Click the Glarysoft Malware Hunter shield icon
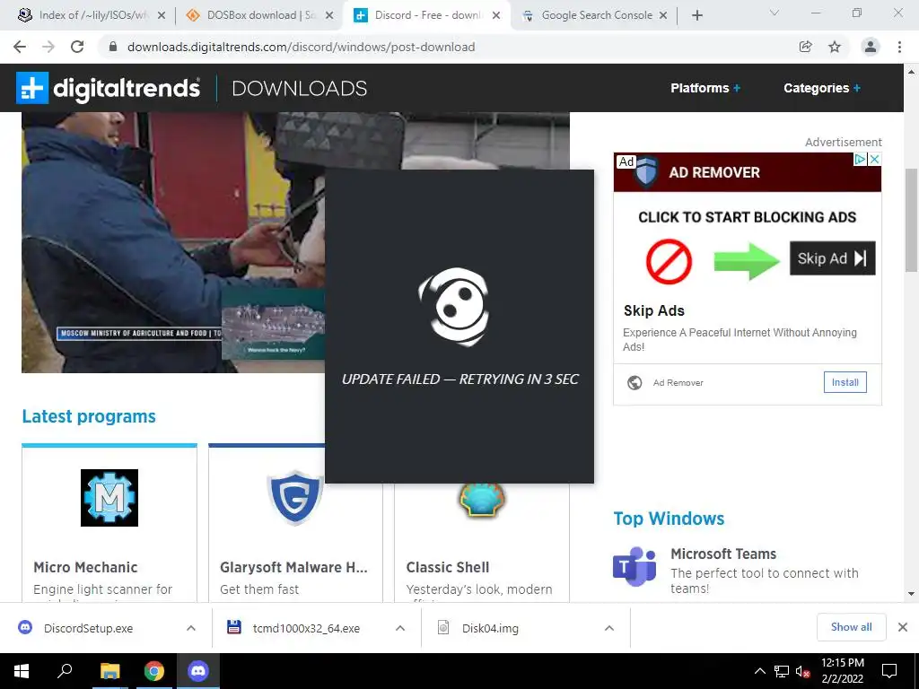Viewport: 919px width, 689px height. coord(294,497)
